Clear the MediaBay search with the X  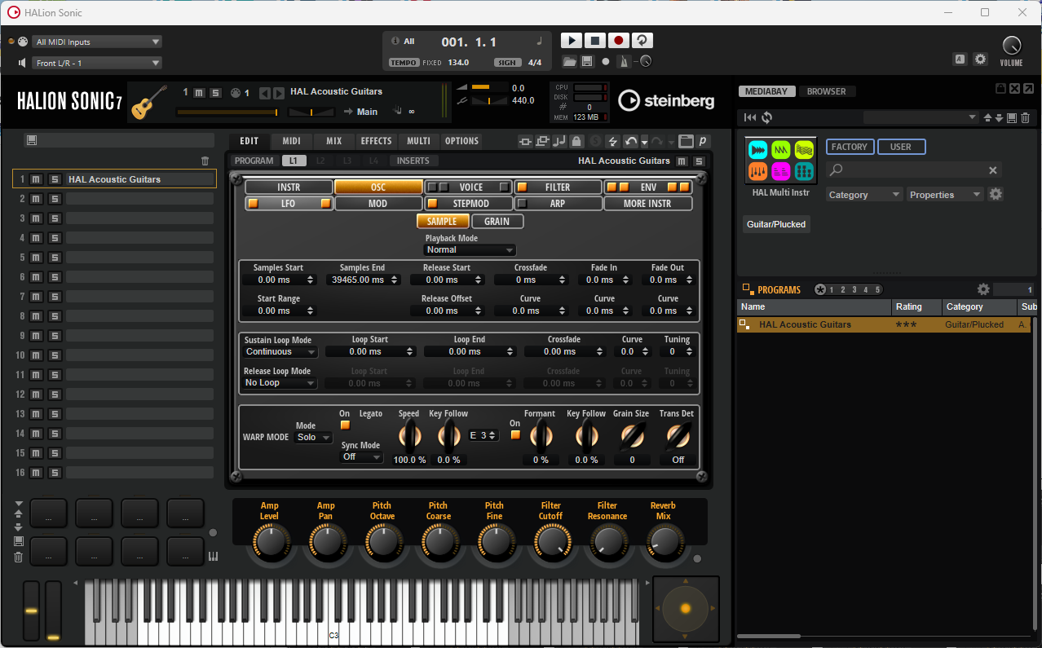(x=993, y=170)
